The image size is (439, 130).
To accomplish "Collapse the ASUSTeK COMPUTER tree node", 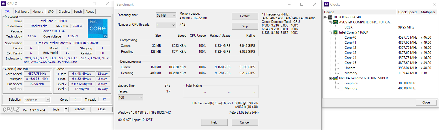I will click(330, 22).
